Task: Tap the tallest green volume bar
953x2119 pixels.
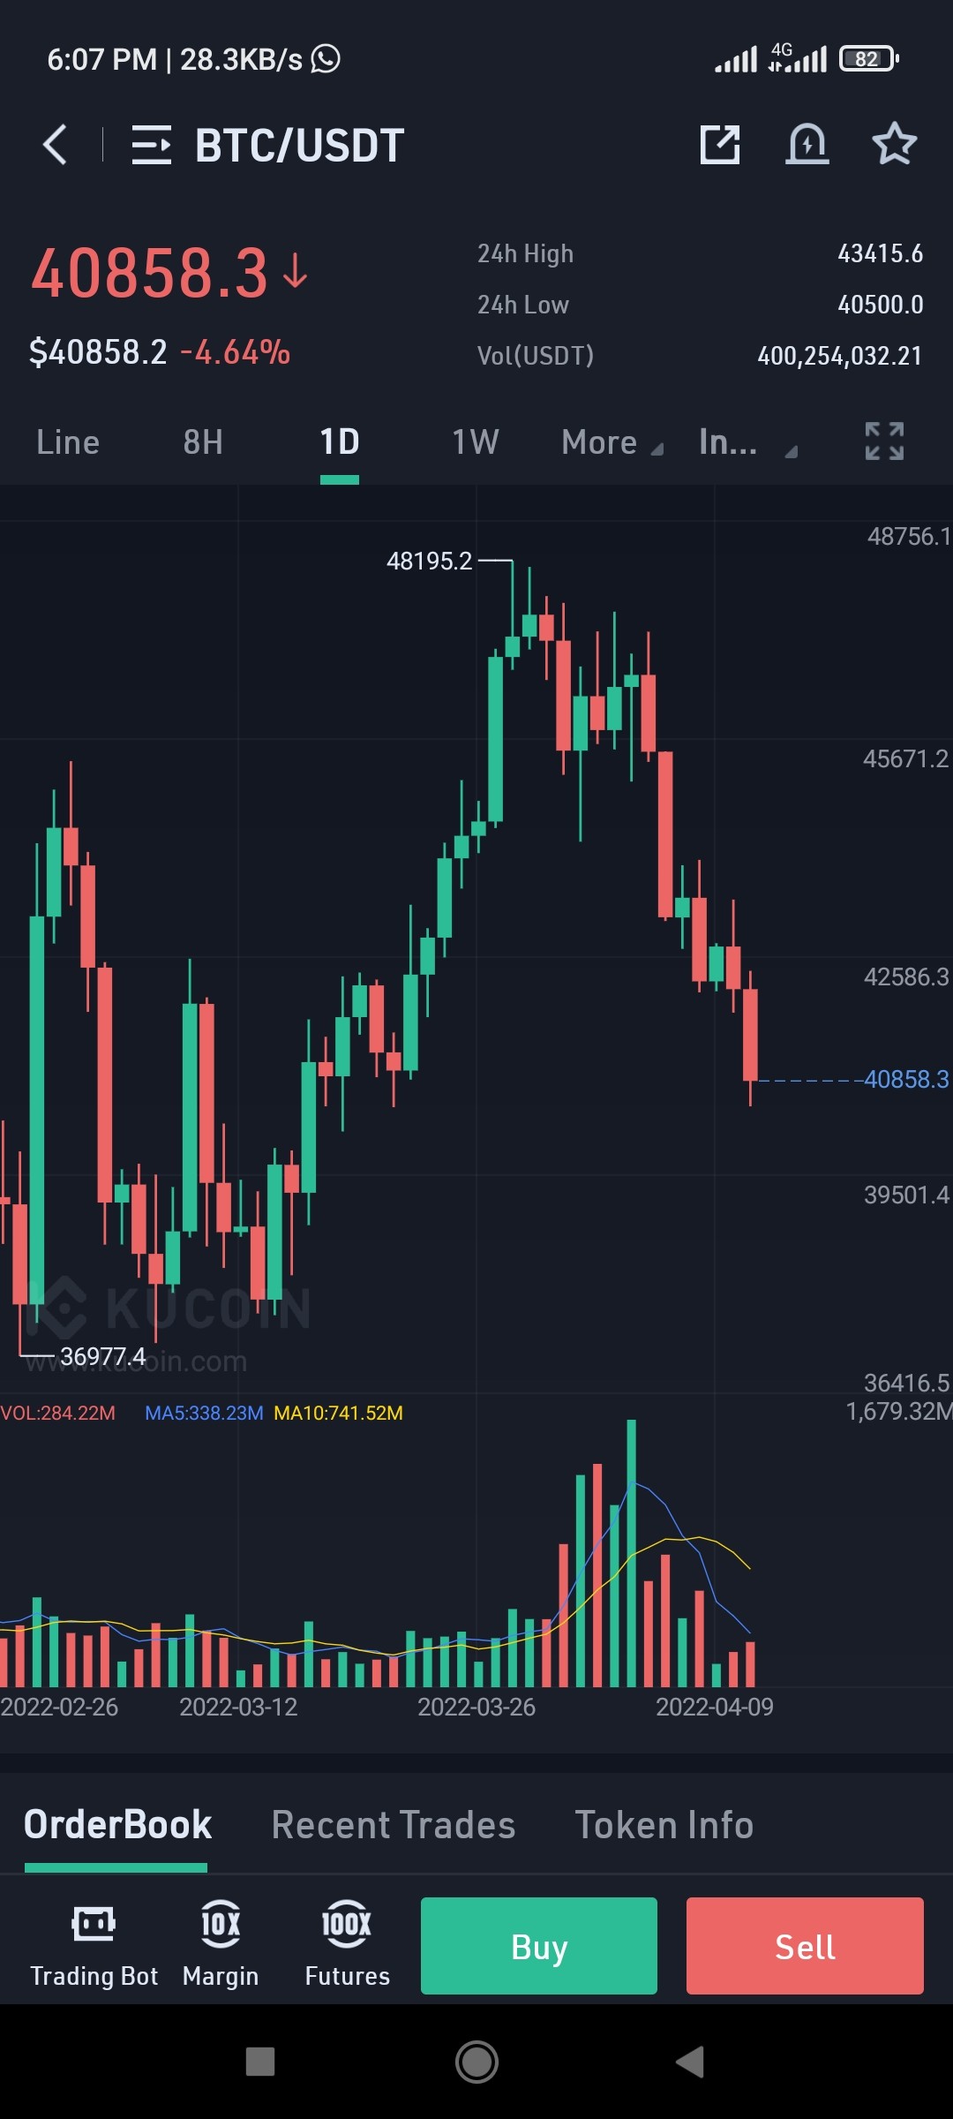Action: 632,1553
